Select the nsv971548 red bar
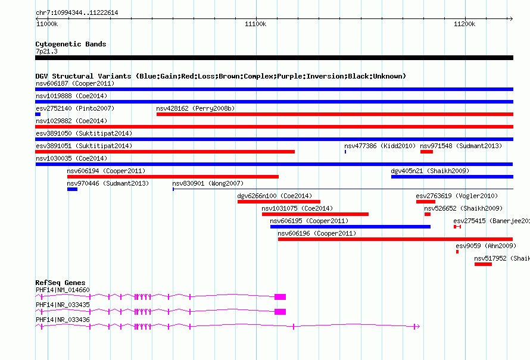Image resolution: width=530 pixels, height=360 pixels. [x=426, y=152]
